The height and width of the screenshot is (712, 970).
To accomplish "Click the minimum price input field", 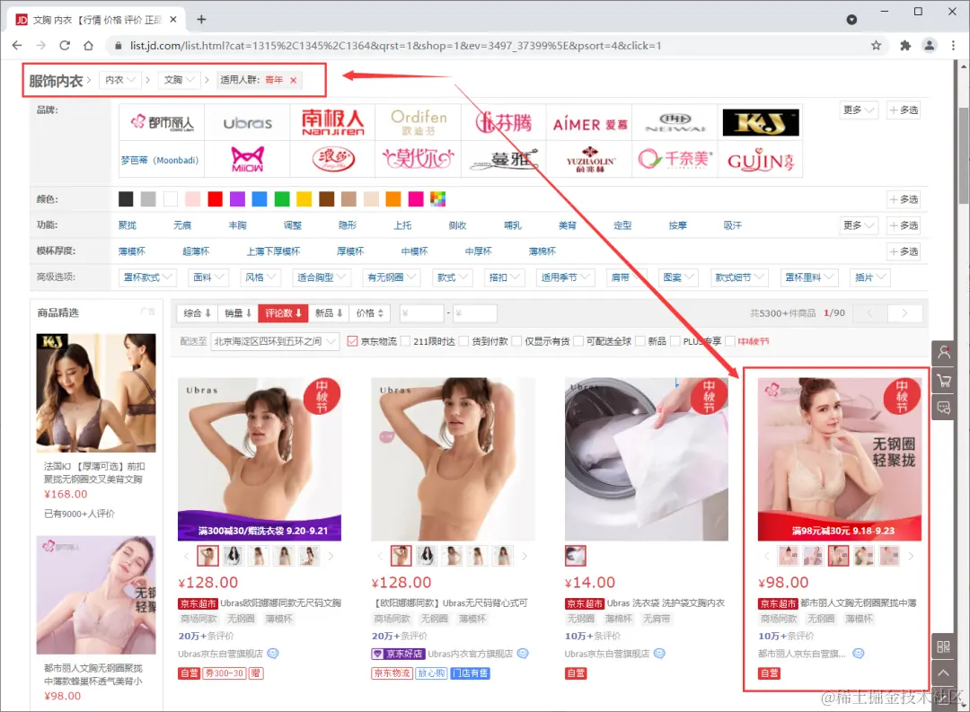I will pos(422,312).
